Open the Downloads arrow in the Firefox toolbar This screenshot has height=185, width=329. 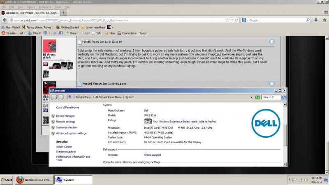click(x=316, y=20)
